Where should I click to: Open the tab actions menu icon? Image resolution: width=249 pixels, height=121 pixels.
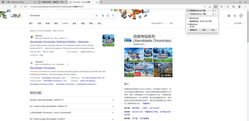pos(3,2)
